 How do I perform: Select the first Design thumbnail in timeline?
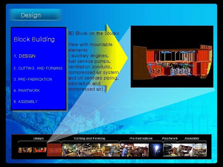tap(25, 150)
